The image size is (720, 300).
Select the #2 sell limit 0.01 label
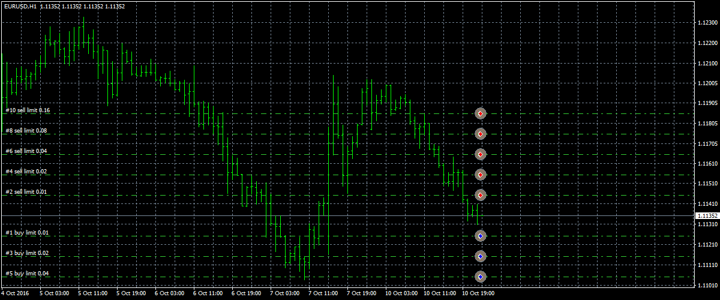(26, 192)
